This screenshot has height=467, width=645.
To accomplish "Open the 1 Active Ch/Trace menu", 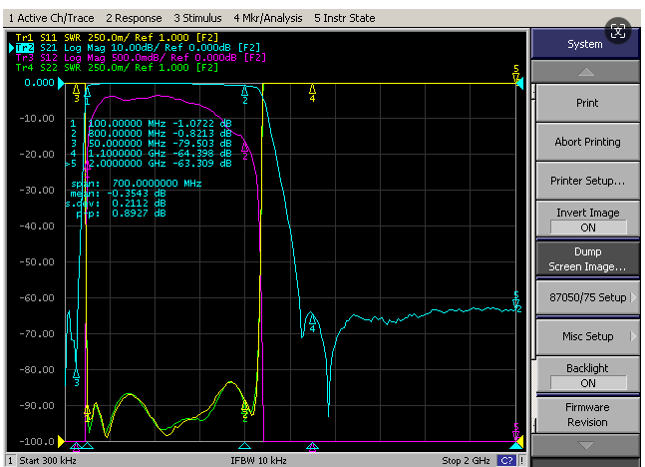I will click(52, 18).
